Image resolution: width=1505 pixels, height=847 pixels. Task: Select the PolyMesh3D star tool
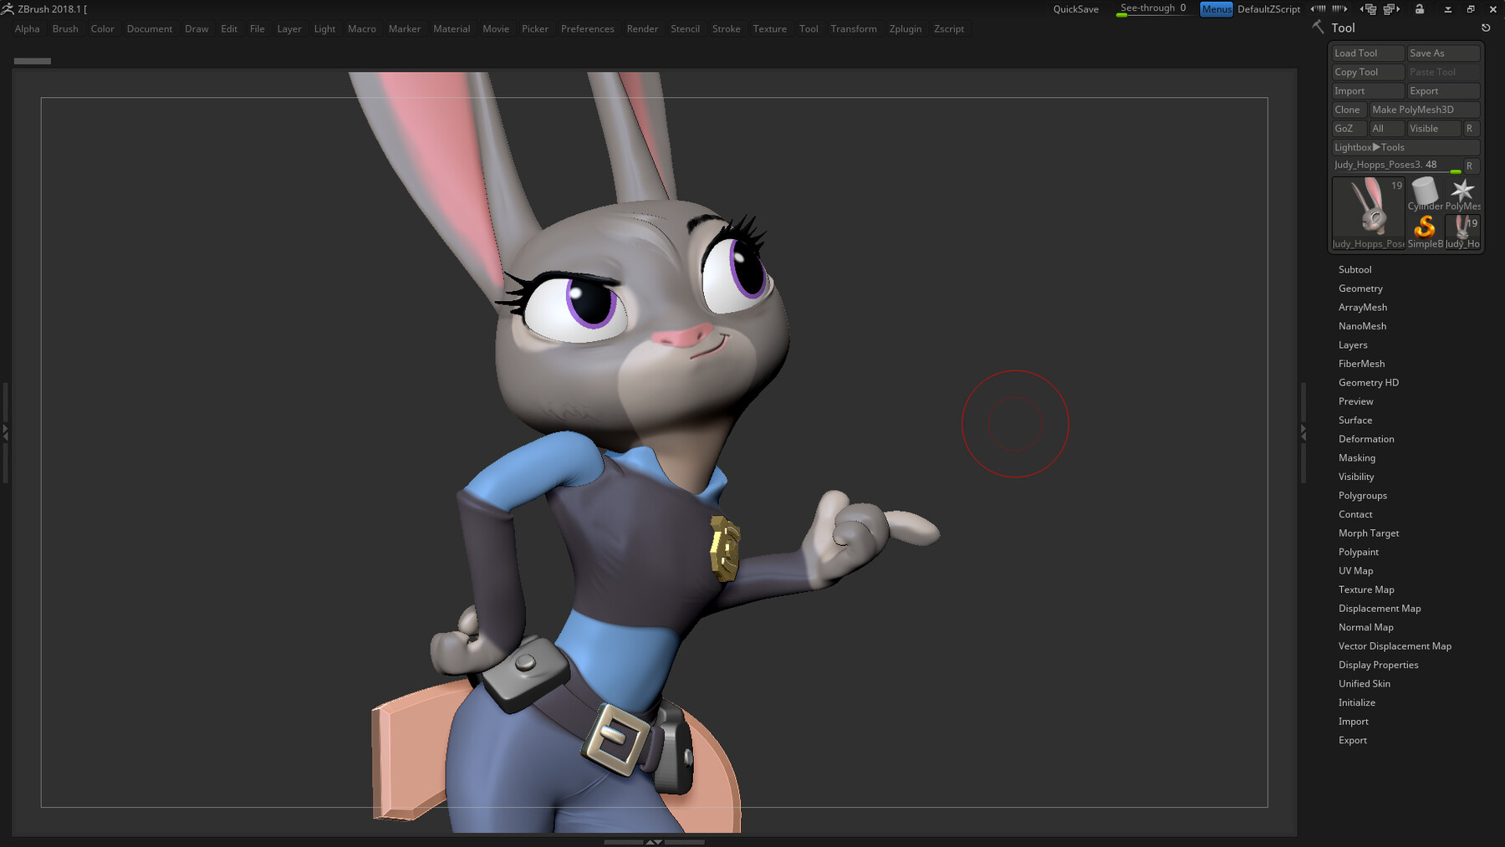(1462, 192)
